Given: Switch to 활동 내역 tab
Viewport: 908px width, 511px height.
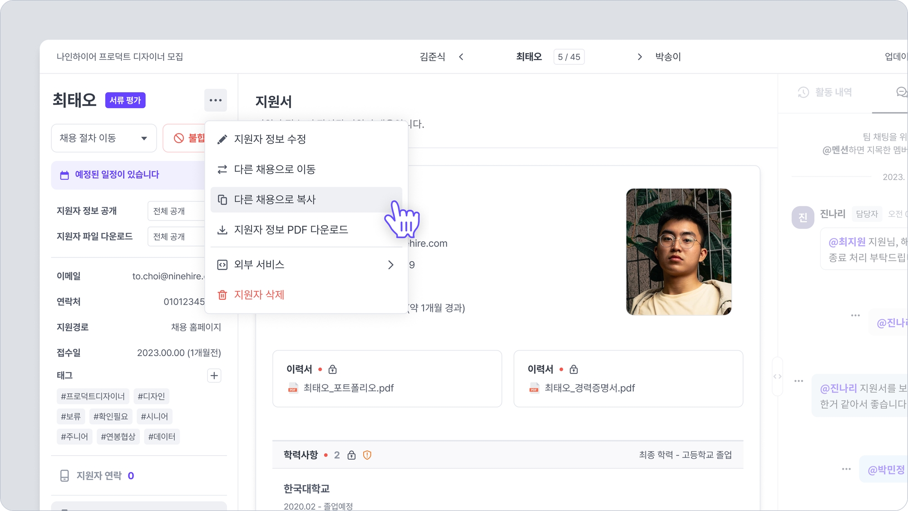Looking at the screenshot, I should click(x=825, y=92).
